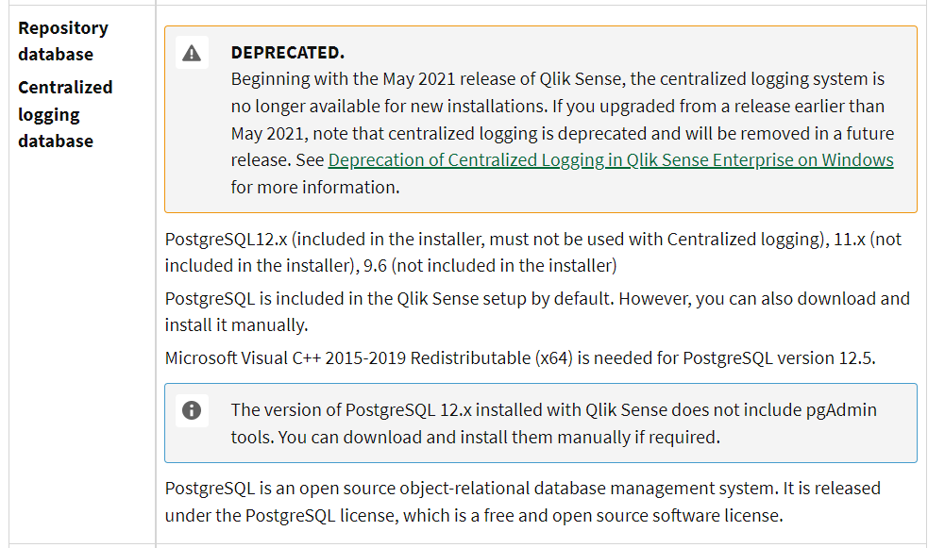The image size is (928, 548).
Task: Click the "install it manually." line
Action: [x=236, y=325]
